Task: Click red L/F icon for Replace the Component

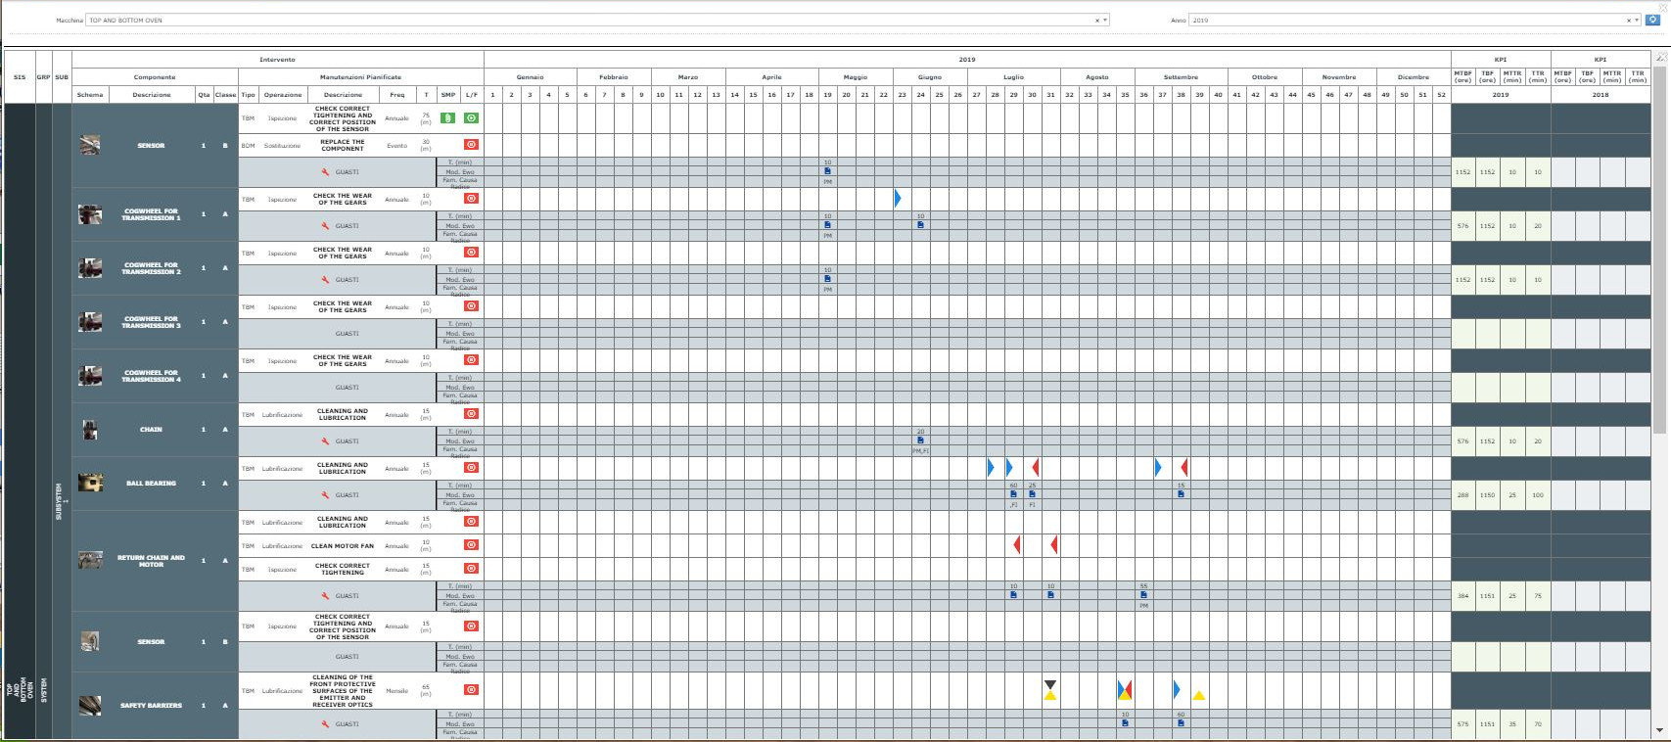Action: [471, 145]
